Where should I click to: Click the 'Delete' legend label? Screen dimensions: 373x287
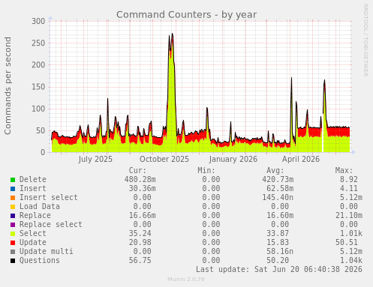point(33,179)
